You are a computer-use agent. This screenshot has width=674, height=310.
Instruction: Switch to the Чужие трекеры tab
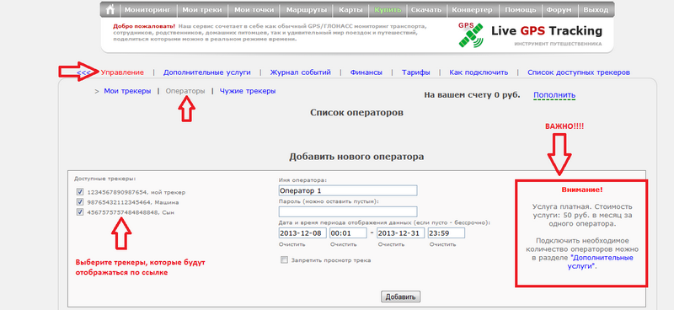click(x=248, y=91)
